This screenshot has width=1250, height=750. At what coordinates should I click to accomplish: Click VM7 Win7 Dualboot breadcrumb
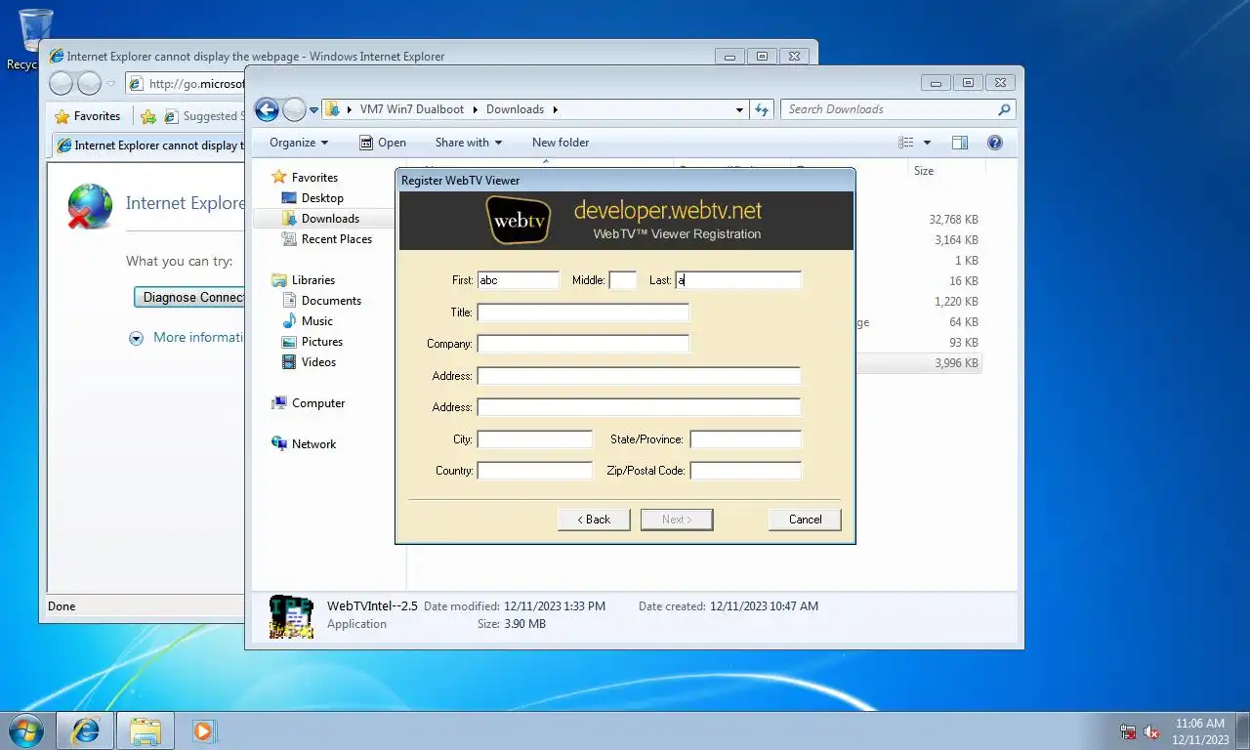(412, 109)
